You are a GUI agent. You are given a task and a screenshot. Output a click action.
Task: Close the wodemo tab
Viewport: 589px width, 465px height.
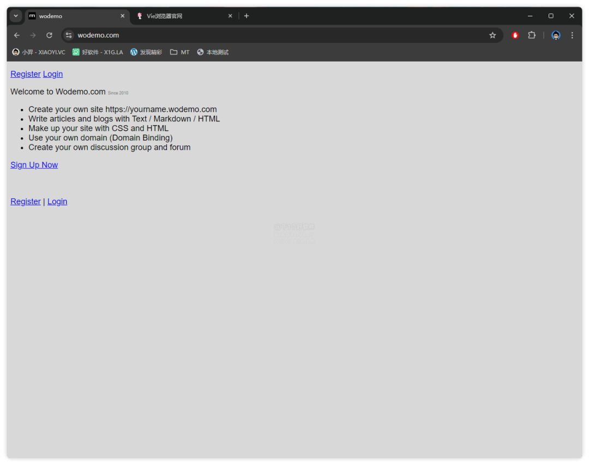(123, 16)
